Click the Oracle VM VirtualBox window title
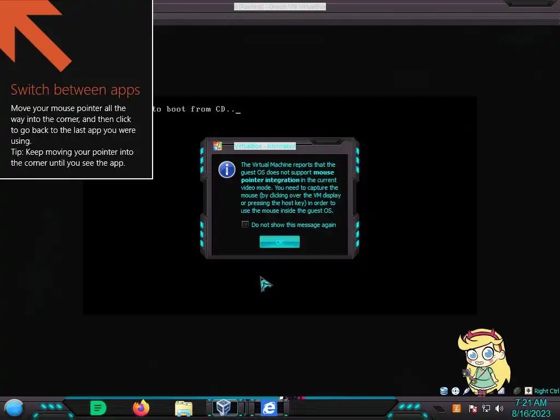The width and height of the screenshot is (560, 420). (280, 7)
